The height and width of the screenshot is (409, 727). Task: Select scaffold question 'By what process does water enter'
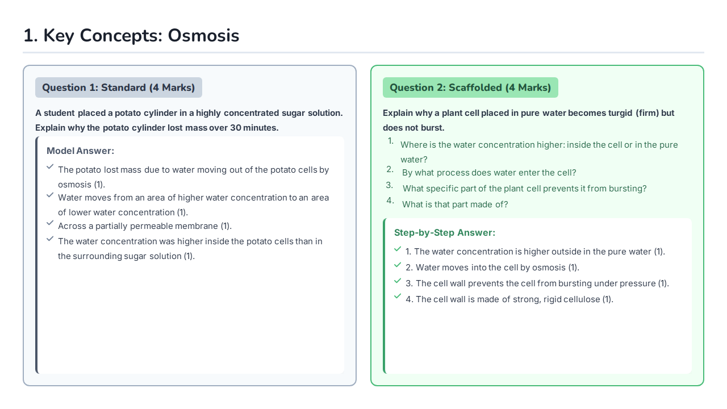pyautogui.click(x=489, y=173)
